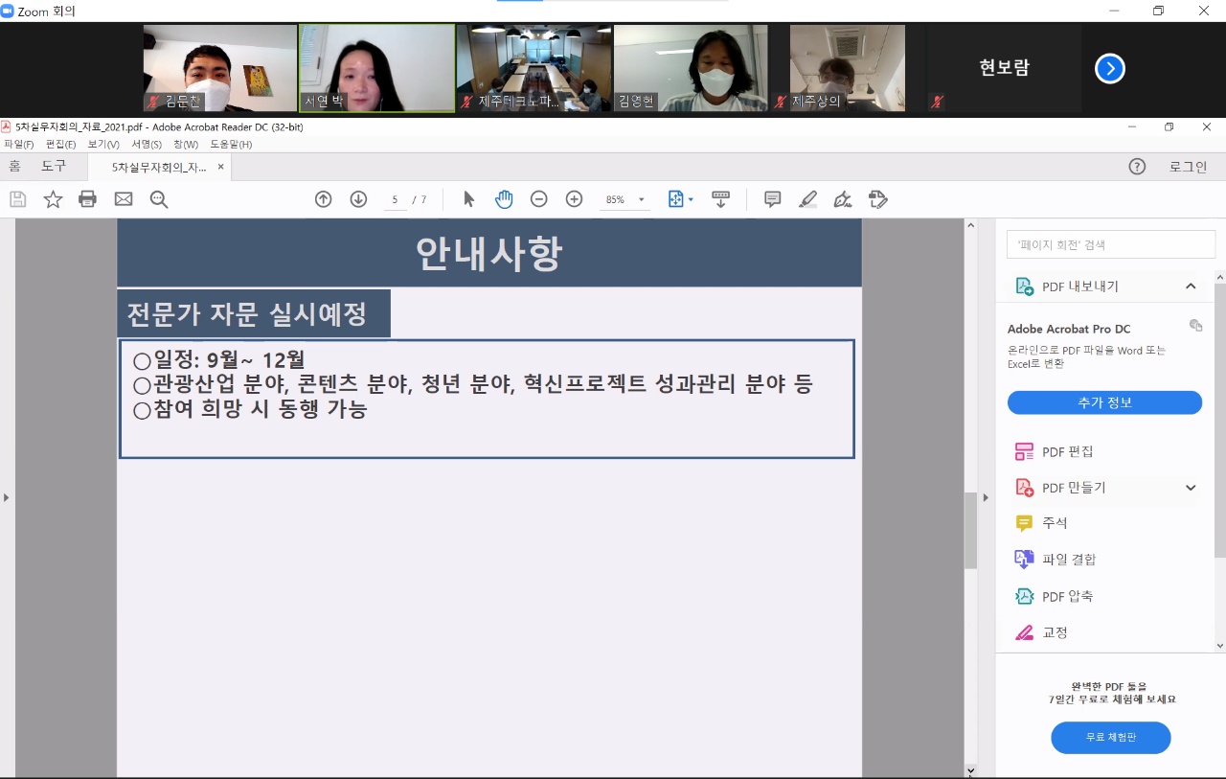Click the '페이지 회전' 검색 search field
The image size is (1226, 779).
pos(1110,244)
